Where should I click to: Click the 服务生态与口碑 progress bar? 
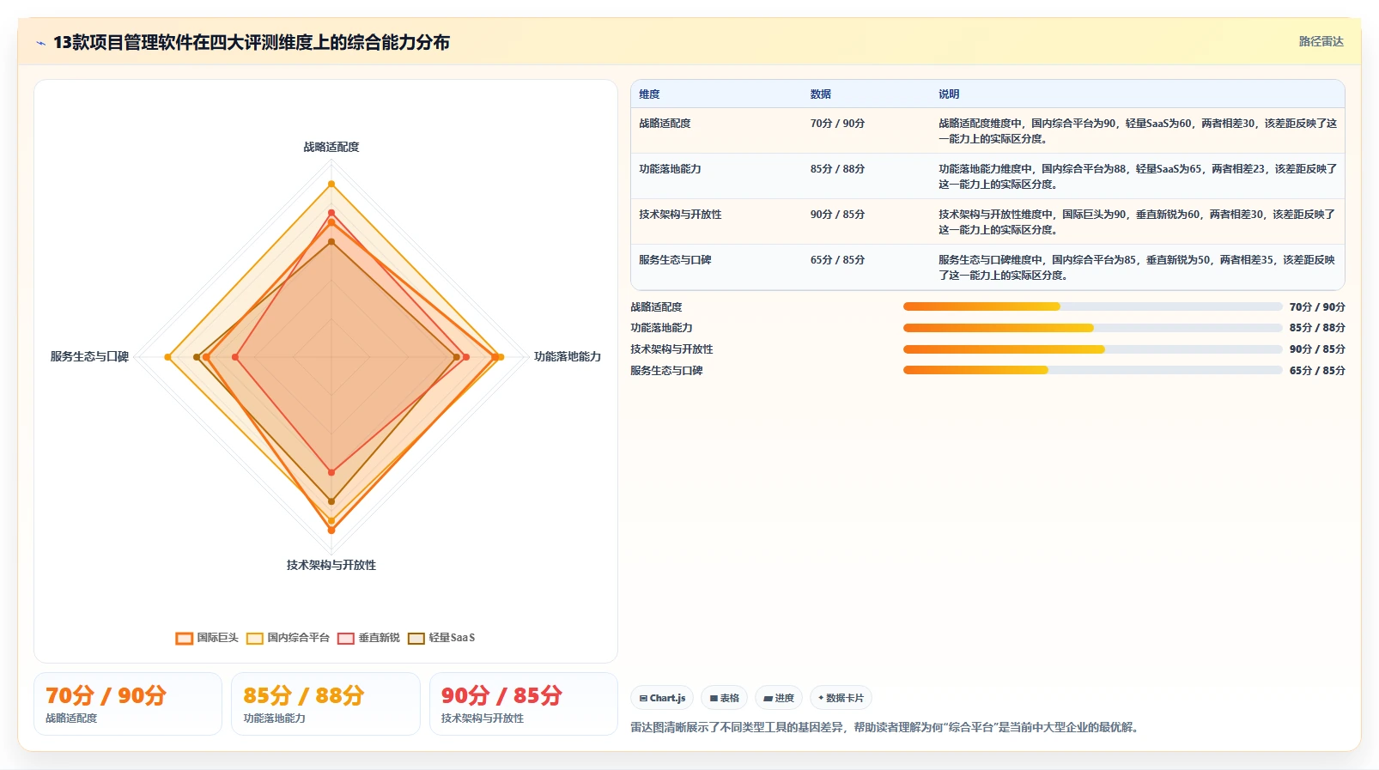pyautogui.click(x=1092, y=370)
